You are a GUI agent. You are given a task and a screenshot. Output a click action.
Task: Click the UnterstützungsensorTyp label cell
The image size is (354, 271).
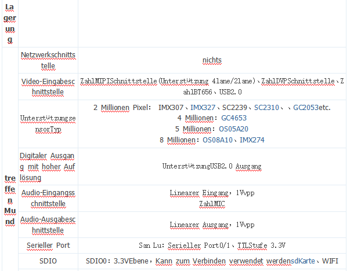pyautogui.click(x=48, y=123)
